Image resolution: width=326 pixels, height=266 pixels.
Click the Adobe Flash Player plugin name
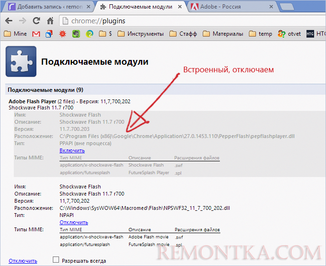click(x=32, y=101)
